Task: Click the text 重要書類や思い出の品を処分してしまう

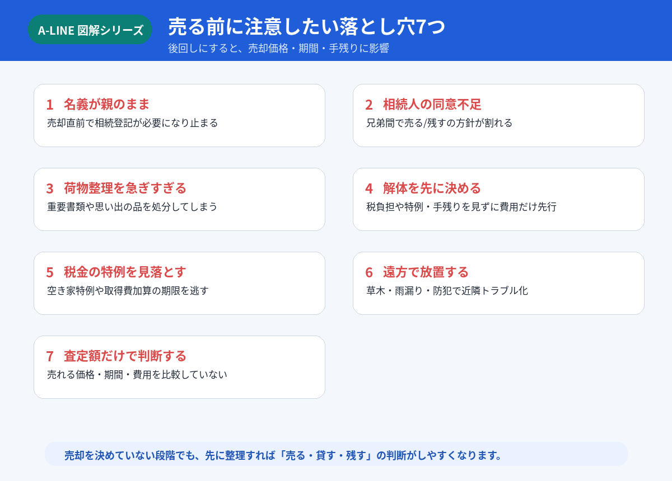Action: [x=132, y=206]
